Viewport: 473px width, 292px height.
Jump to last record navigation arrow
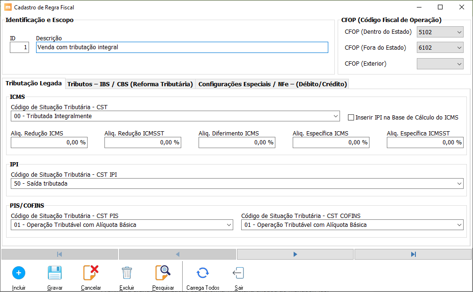(x=413, y=254)
